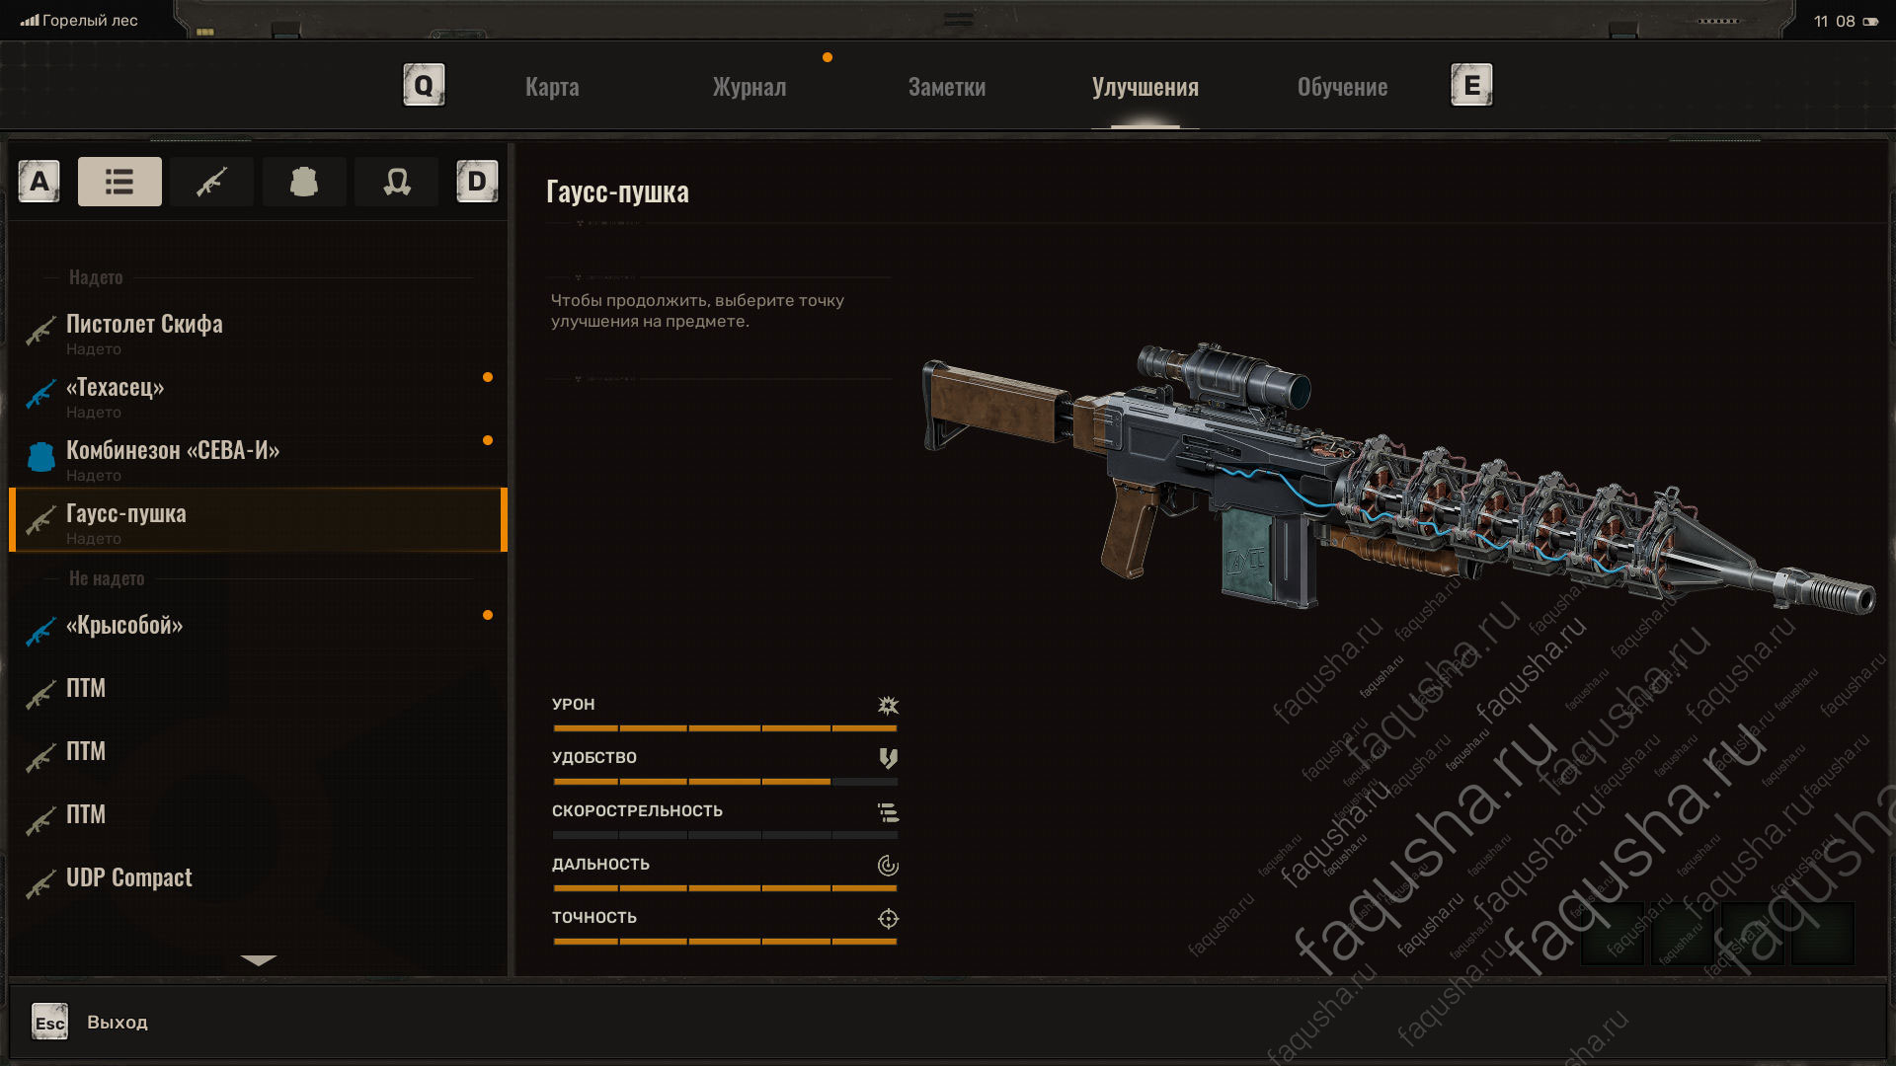Click the Q previous-tab key icon
This screenshot has height=1066, width=1896.
(x=424, y=85)
